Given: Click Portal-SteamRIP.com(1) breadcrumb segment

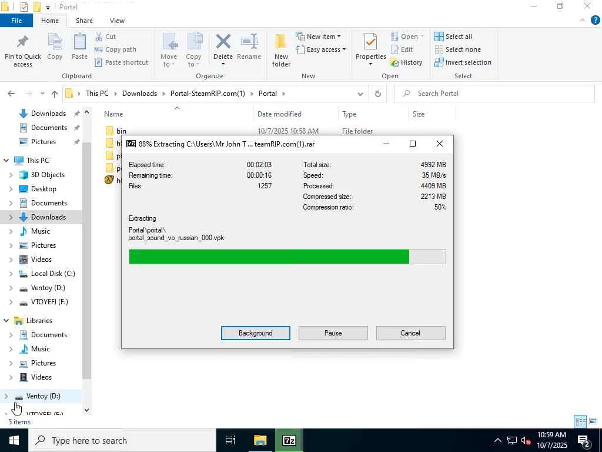Looking at the screenshot, I should [x=208, y=94].
